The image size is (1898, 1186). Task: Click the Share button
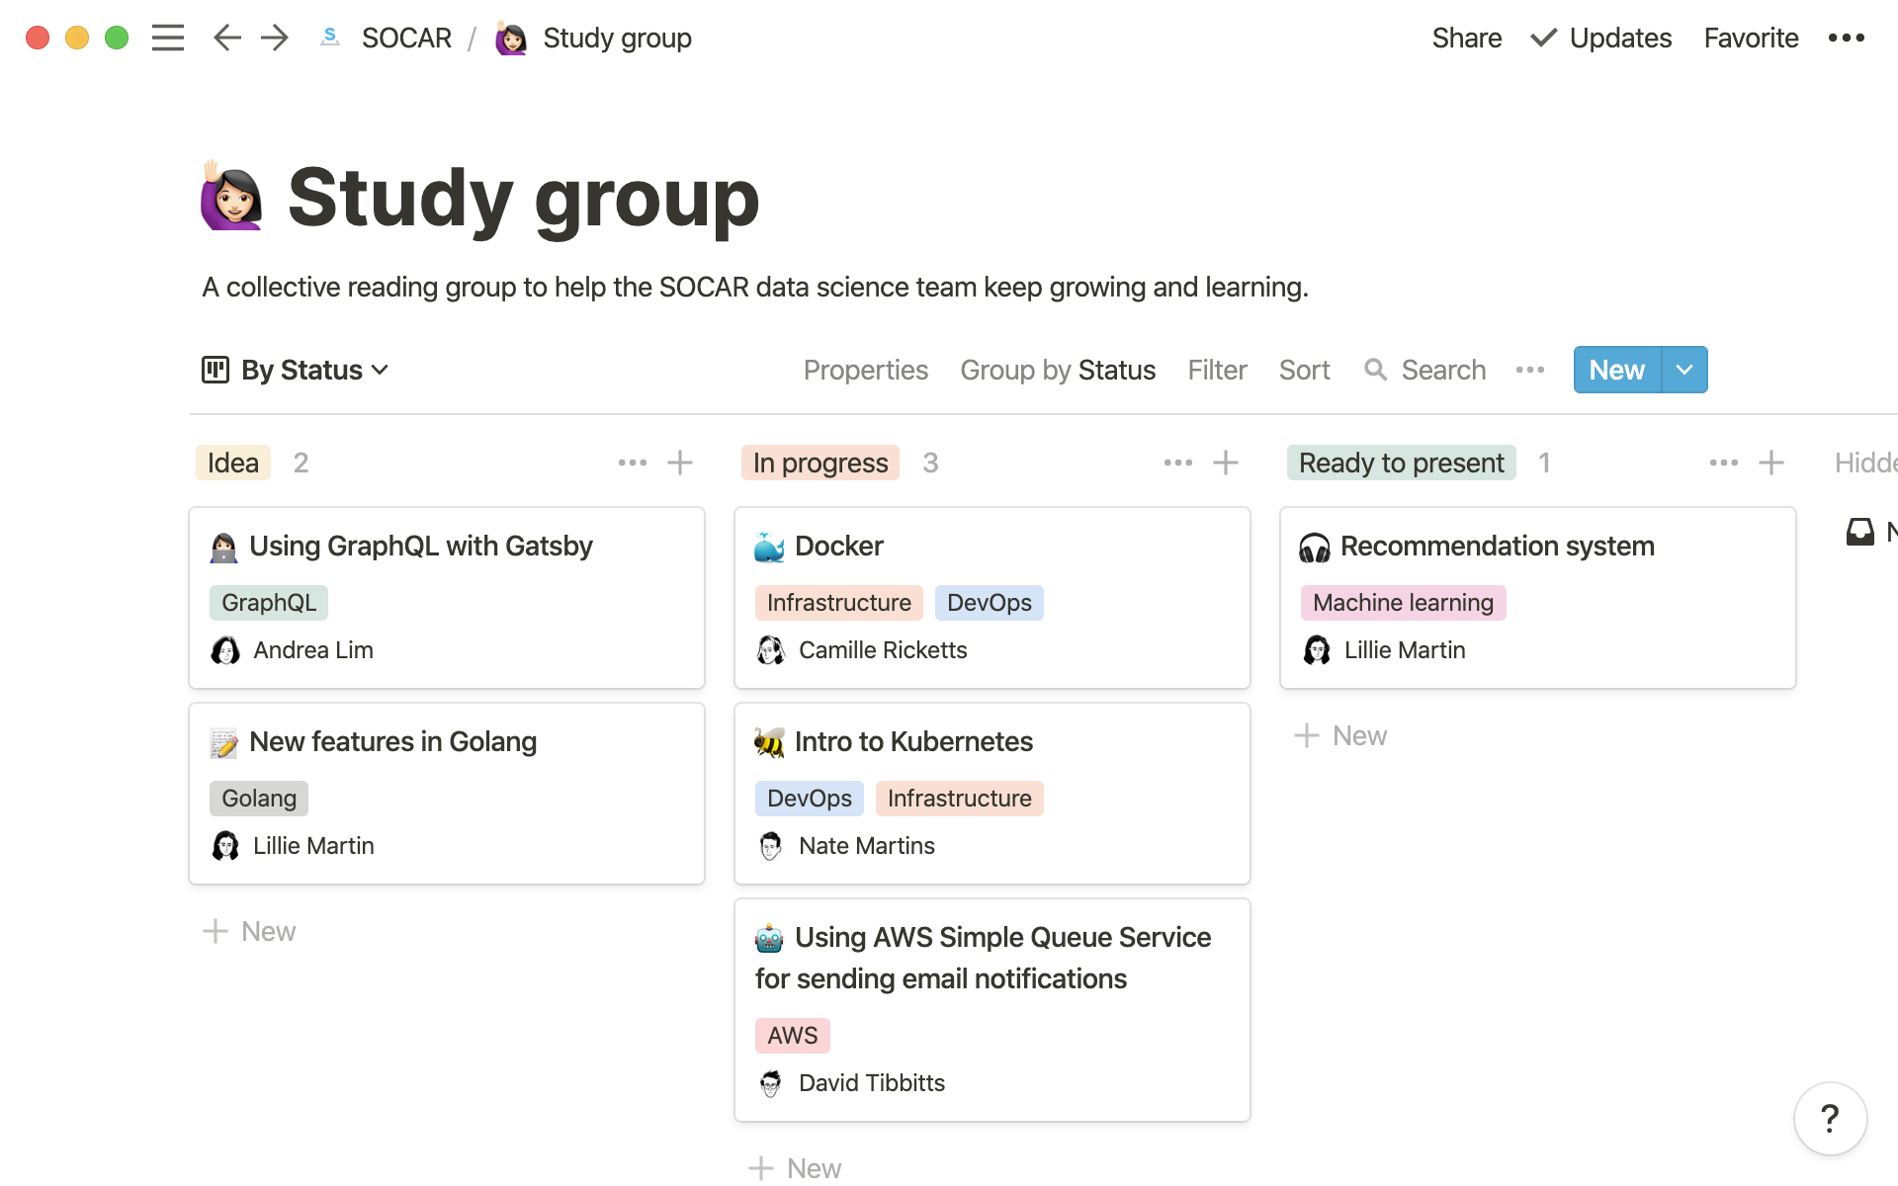pyautogui.click(x=1467, y=38)
